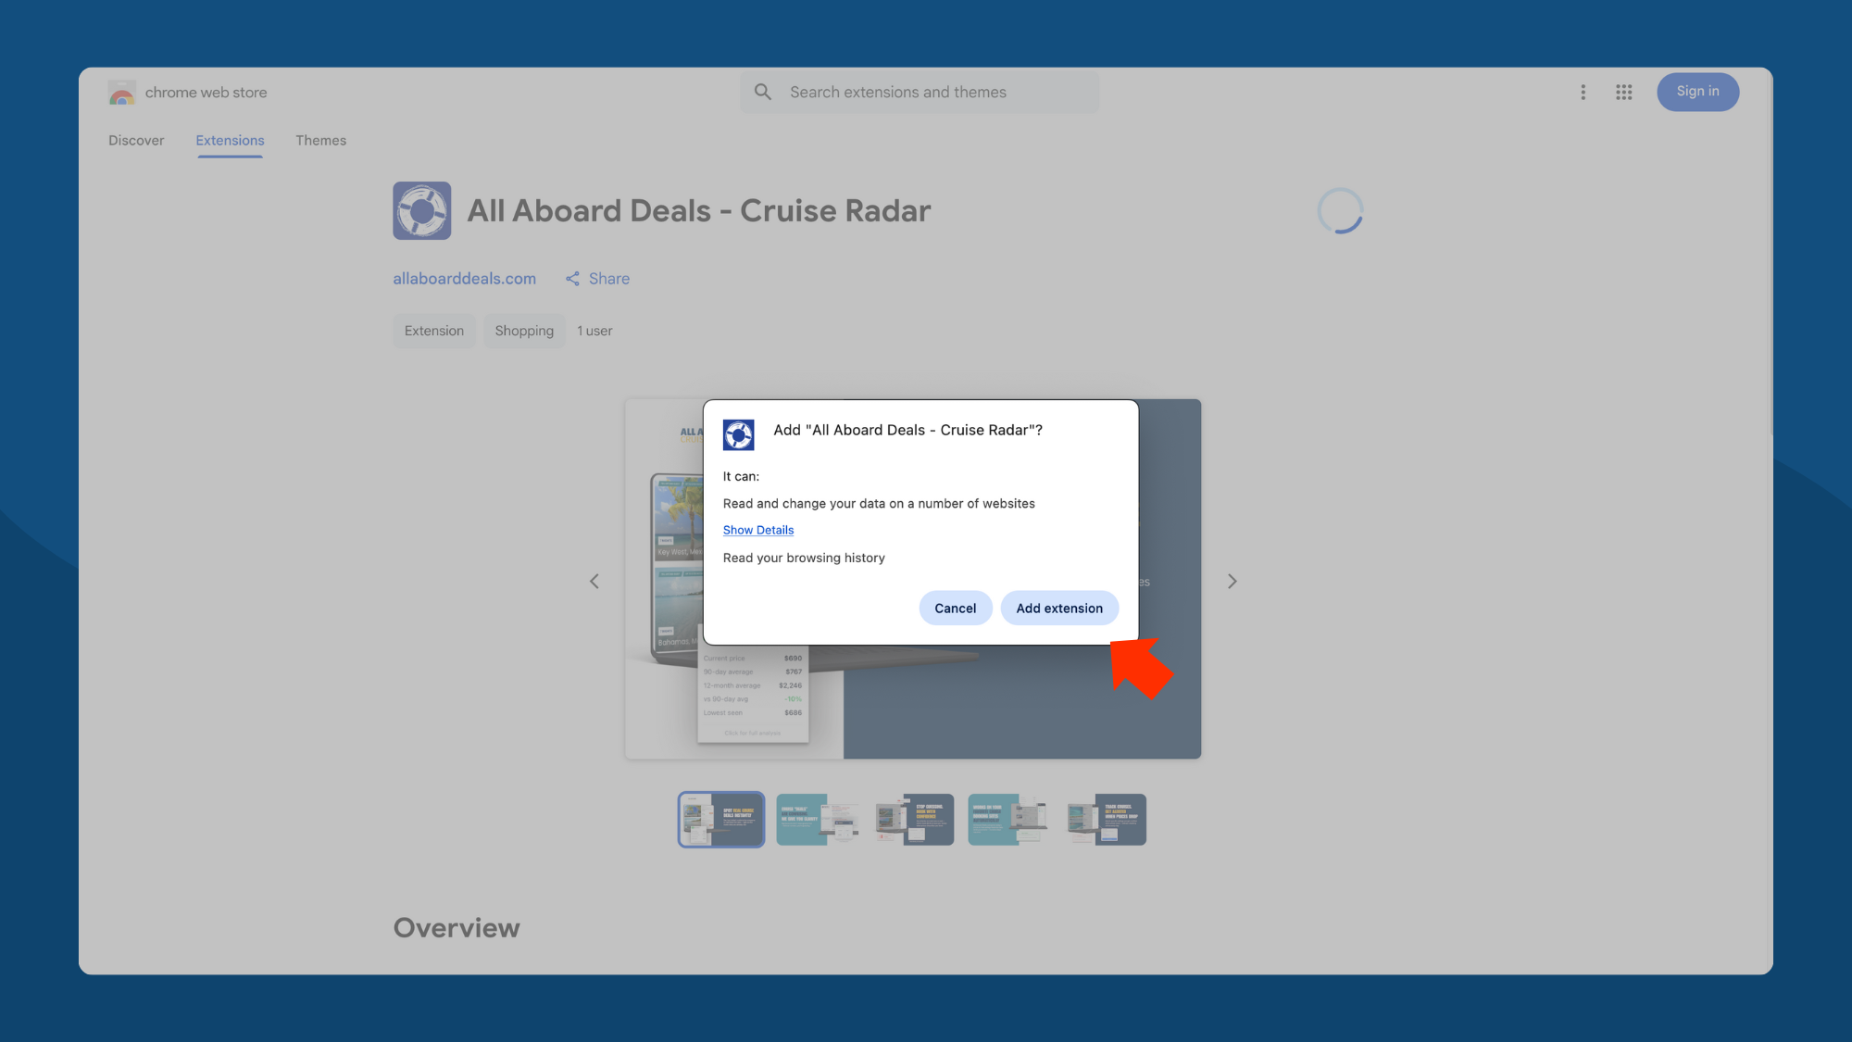This screenshot has width=1852, height=1042.
Task: Click the Chrome Web Store logo
Action: (x=121, y=93)
